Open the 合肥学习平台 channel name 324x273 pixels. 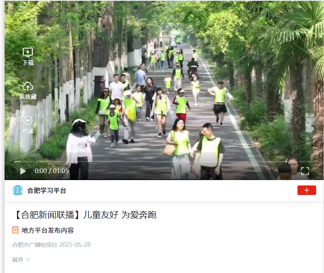coord(47,190)
